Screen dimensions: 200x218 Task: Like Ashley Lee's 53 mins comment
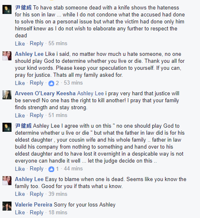click(x=20, y=83)
